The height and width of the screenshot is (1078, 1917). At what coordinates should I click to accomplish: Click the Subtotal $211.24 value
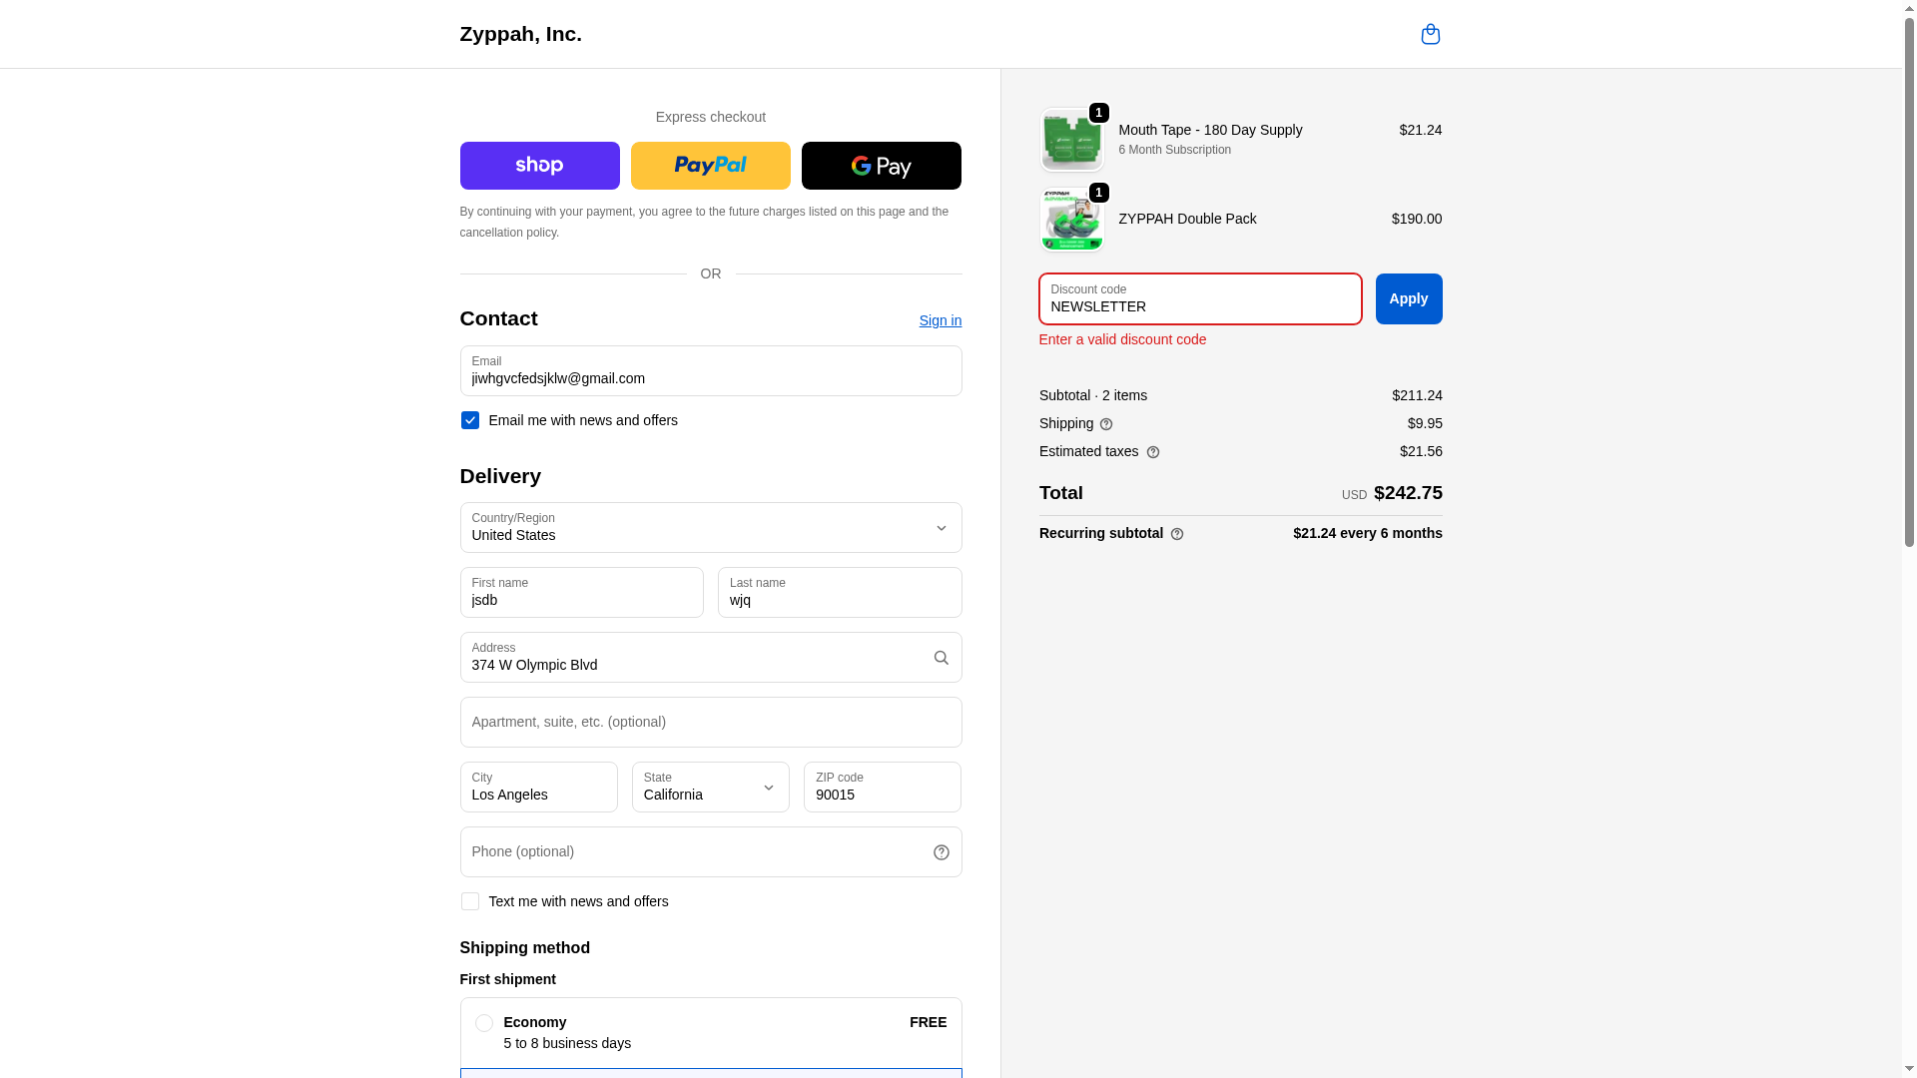point(1417,395)
